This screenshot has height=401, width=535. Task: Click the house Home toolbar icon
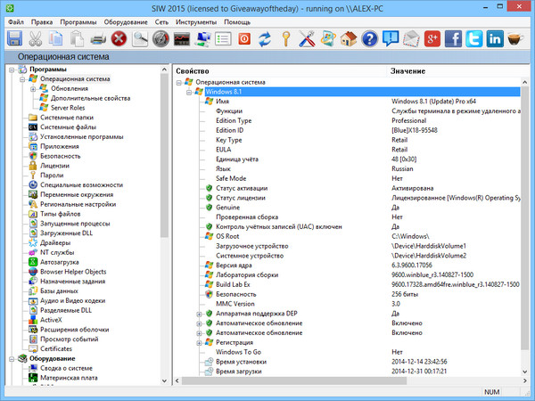[x=348, y=38]
